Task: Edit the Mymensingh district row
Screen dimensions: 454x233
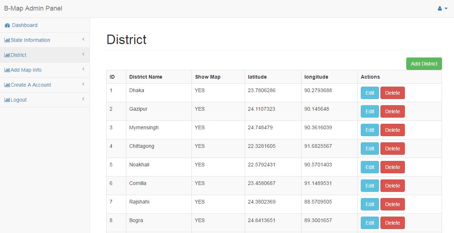Action: click(370, 130)
